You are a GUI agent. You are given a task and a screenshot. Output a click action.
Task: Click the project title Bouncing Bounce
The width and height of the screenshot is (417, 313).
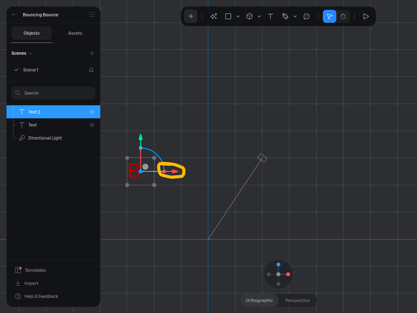40,15
